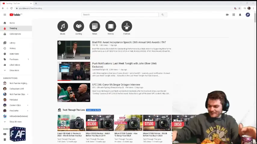This screenshot has height=144, width=257.
Task: Go to Home in sidebar
Action: (12, 23)
